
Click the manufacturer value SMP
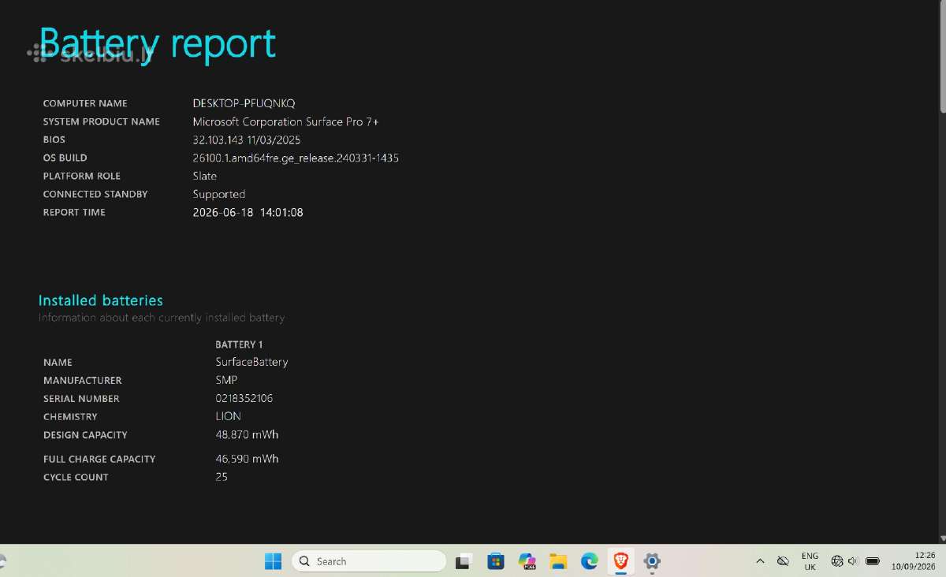pyautogui.click(x=226, y=380)
